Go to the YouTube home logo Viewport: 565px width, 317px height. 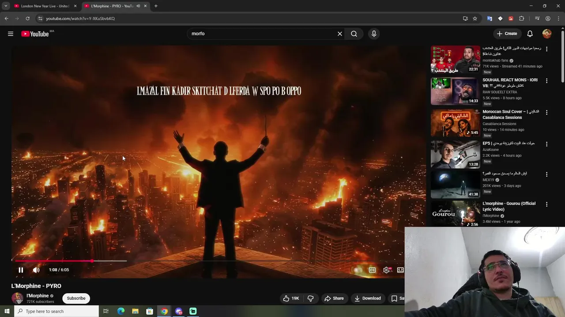[x=35, y=34]
